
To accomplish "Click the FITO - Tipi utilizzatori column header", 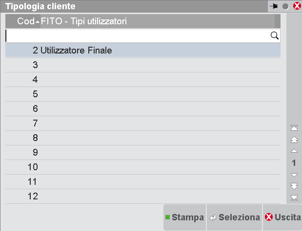I will coord(83,21).
